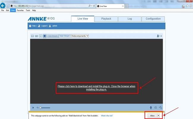The width and height of the screenshot is (193, 119).
Task: Switch to Main Stream
Action: [x=65, y=36]
